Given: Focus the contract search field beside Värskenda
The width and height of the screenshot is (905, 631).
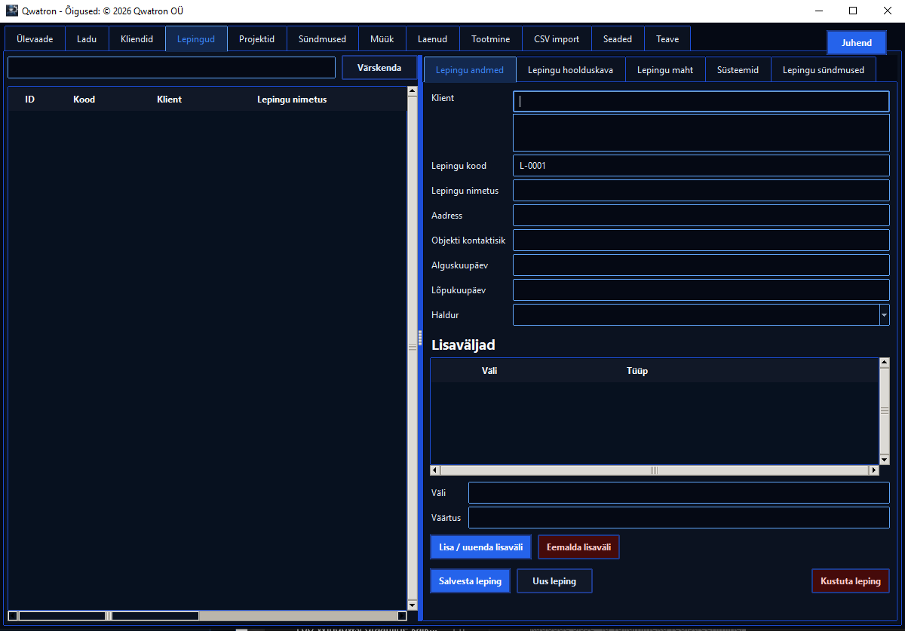Looking at the screenshot, I should point(171,68).
